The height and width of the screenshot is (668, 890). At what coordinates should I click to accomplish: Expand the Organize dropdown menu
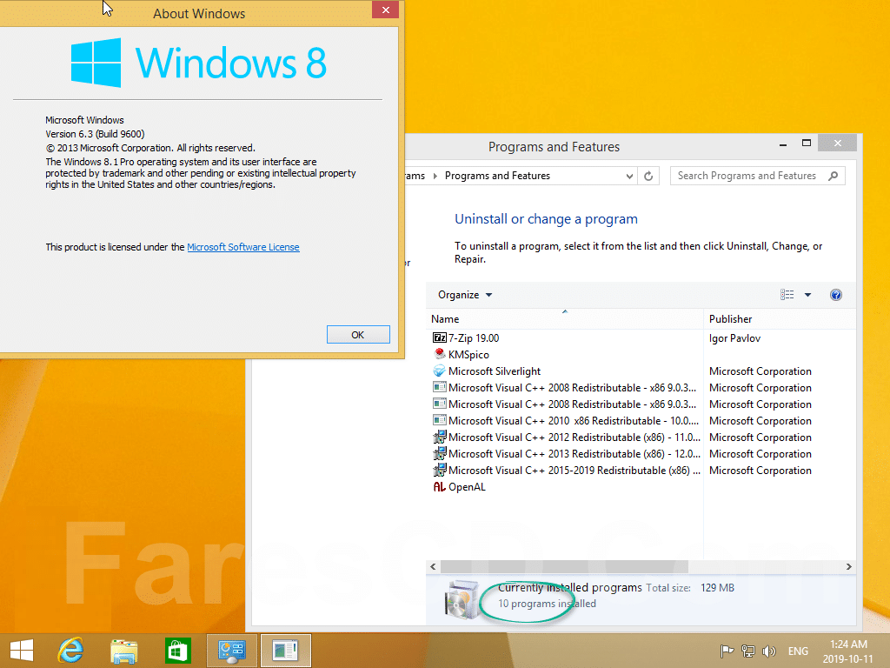465,295
